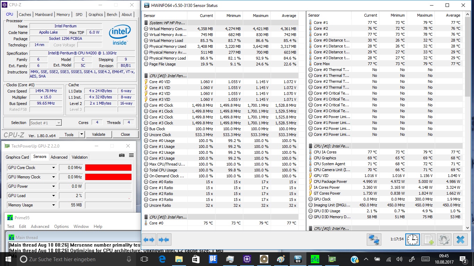Screen dimensions: 474x266
Task: Open the CPU-Z Tools dropdown arrow
Action: 82,134
